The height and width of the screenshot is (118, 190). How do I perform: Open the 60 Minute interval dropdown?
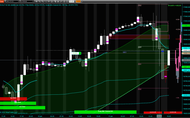pos(27,1)
